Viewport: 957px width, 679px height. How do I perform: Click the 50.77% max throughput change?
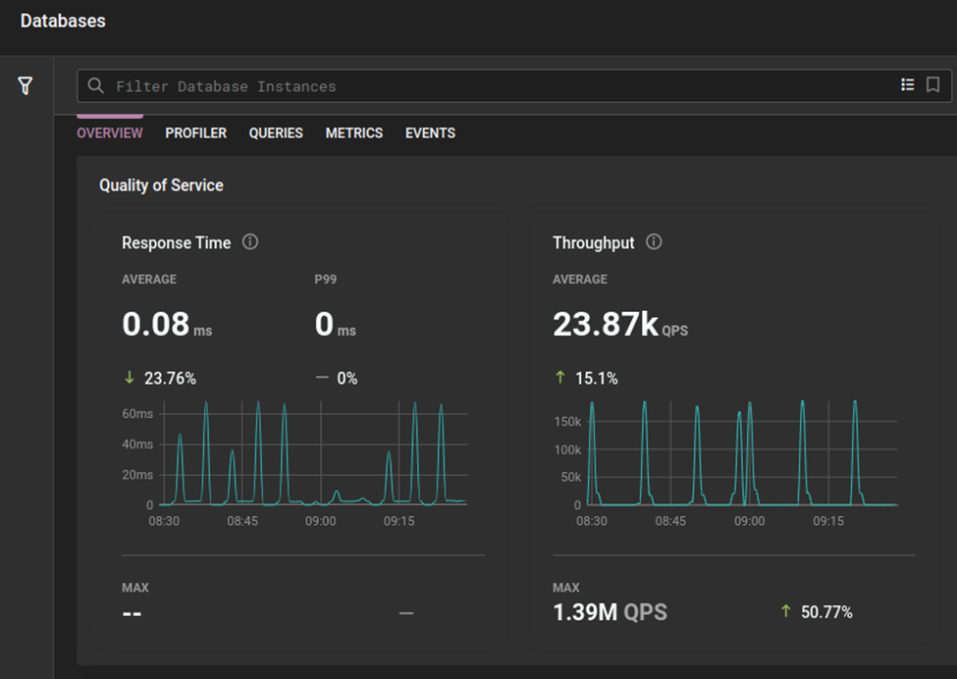(817, 612)
